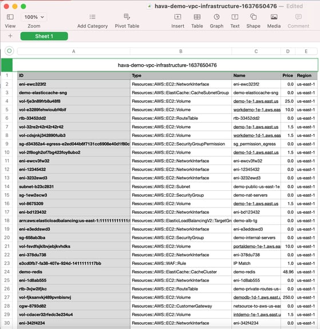Open the workdemo-1d-1.aws.eas link
Screen dimensions: 320x329
[256, 135]
